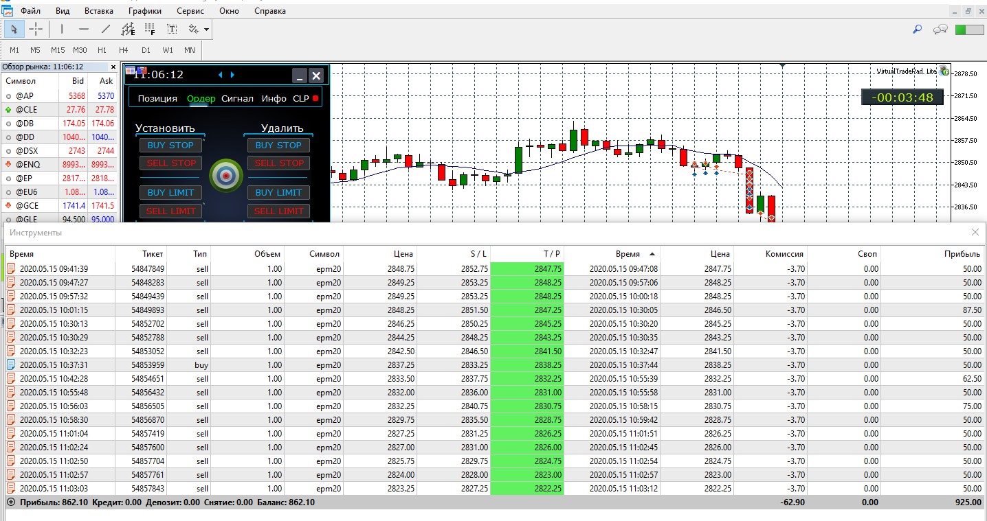Screen dimensions: 987x521
Task: Switch to the Инфо tab
Action: [274, 99]
